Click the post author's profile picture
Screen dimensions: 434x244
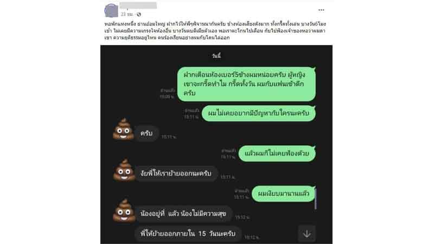point(111,10)
